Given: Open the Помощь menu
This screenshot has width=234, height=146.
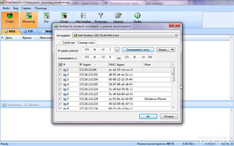Looking at the screenshot, I should pos(41,8).
